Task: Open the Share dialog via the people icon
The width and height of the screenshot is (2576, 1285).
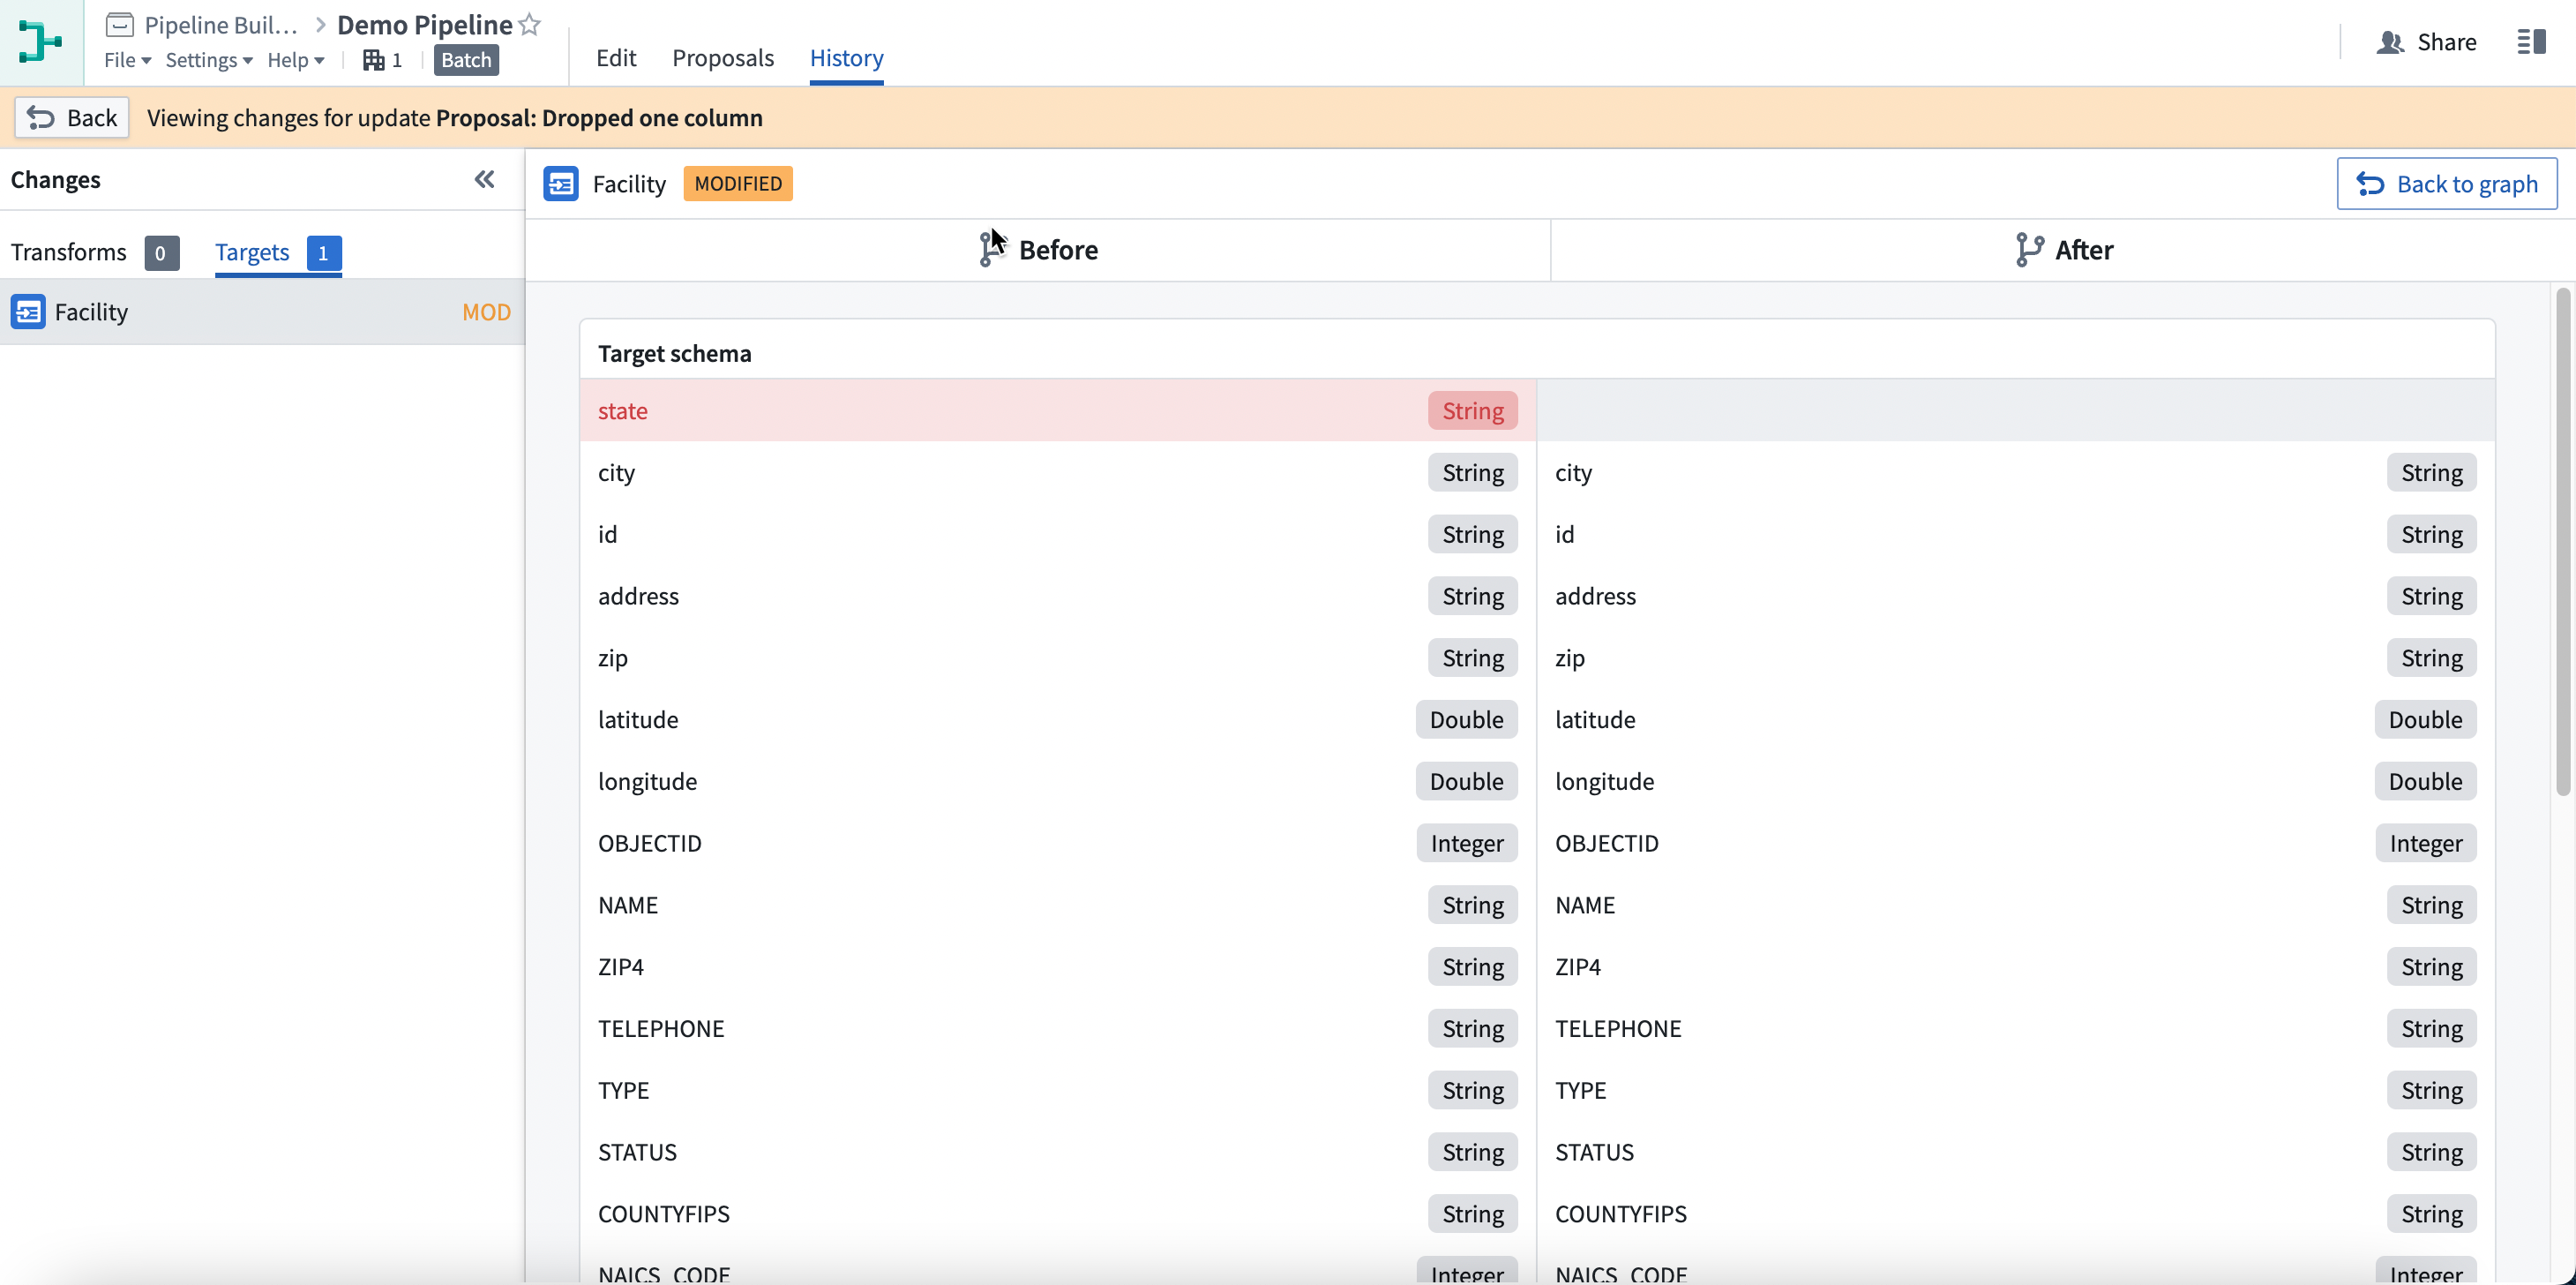Action: 2391,41
